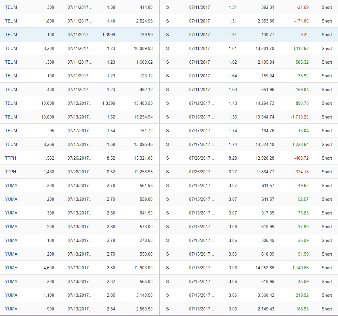The image size is (338, 316).
Task: Click the 414.00 cost cell
Action: [146, 7]
